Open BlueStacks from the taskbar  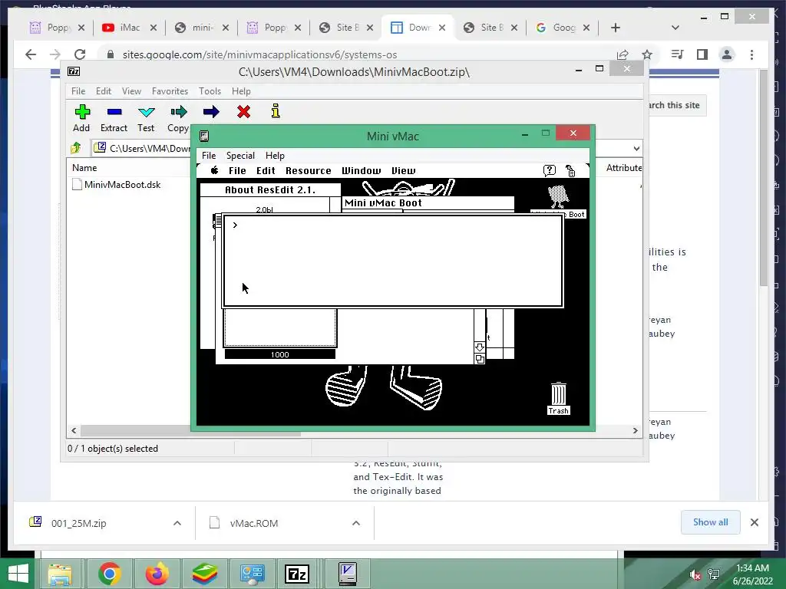[x=205, y=574]
